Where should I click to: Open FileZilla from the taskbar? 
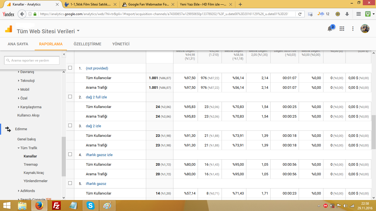coord(56,206)
